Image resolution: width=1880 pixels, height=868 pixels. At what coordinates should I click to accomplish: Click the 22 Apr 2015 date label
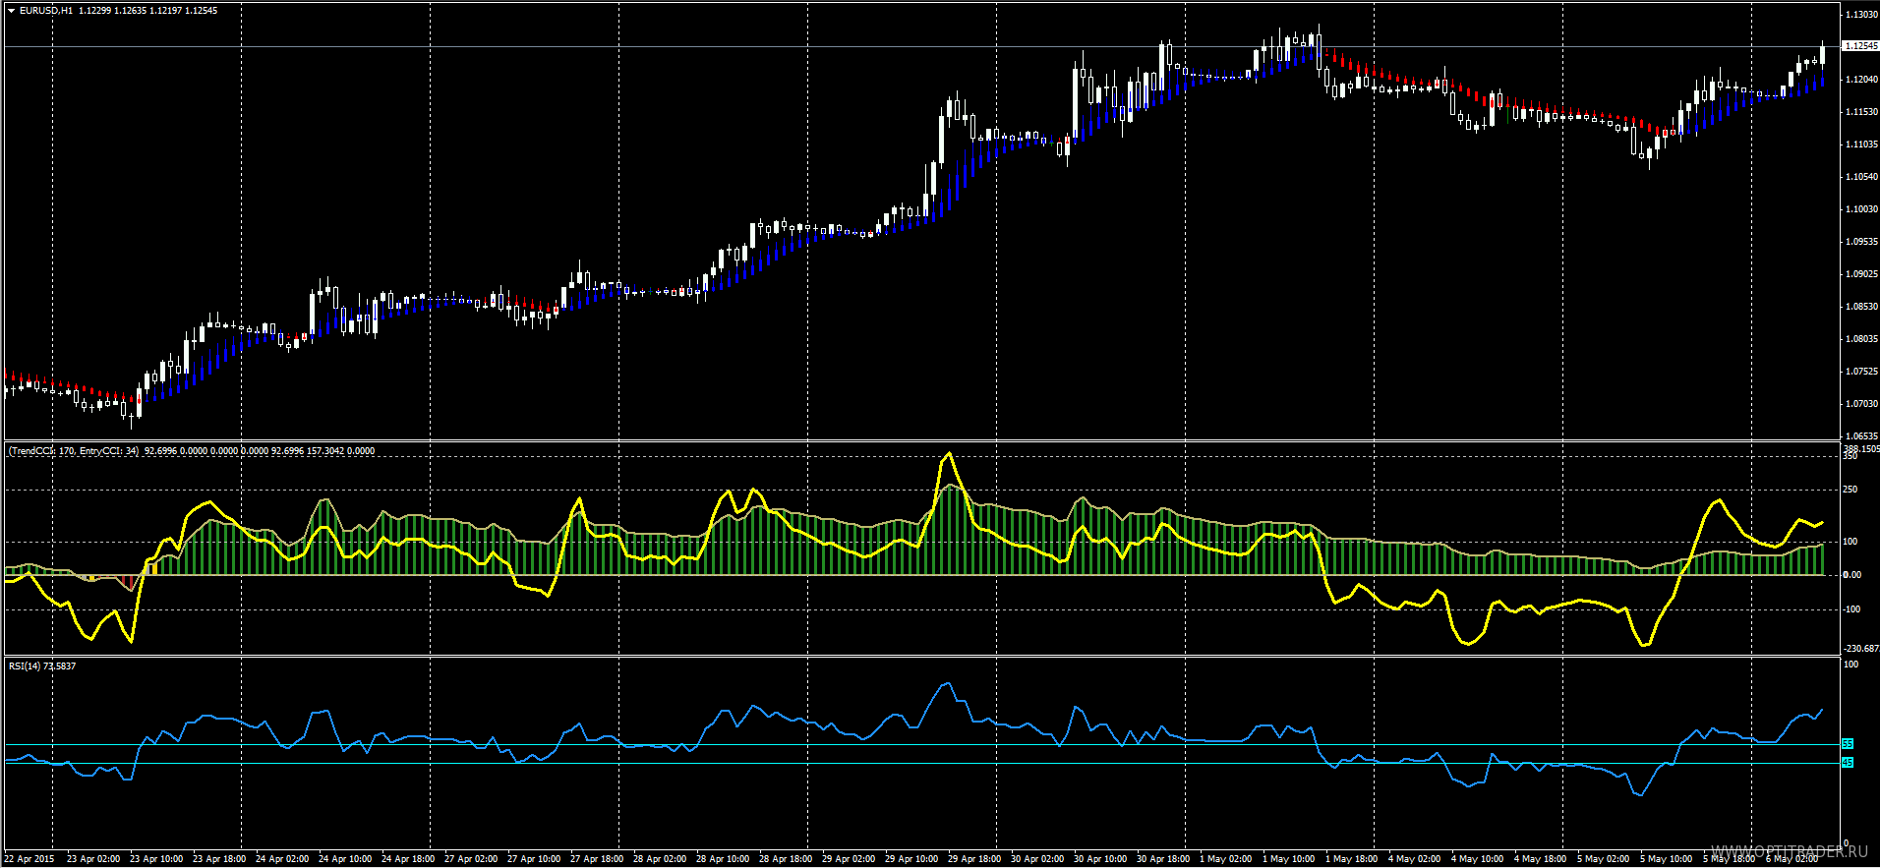pos(30,859)
